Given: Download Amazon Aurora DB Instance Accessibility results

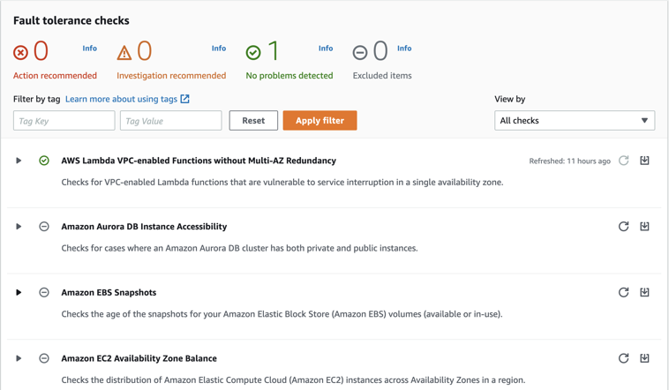Looking at the screenshot, I should (x=644, y=227).
